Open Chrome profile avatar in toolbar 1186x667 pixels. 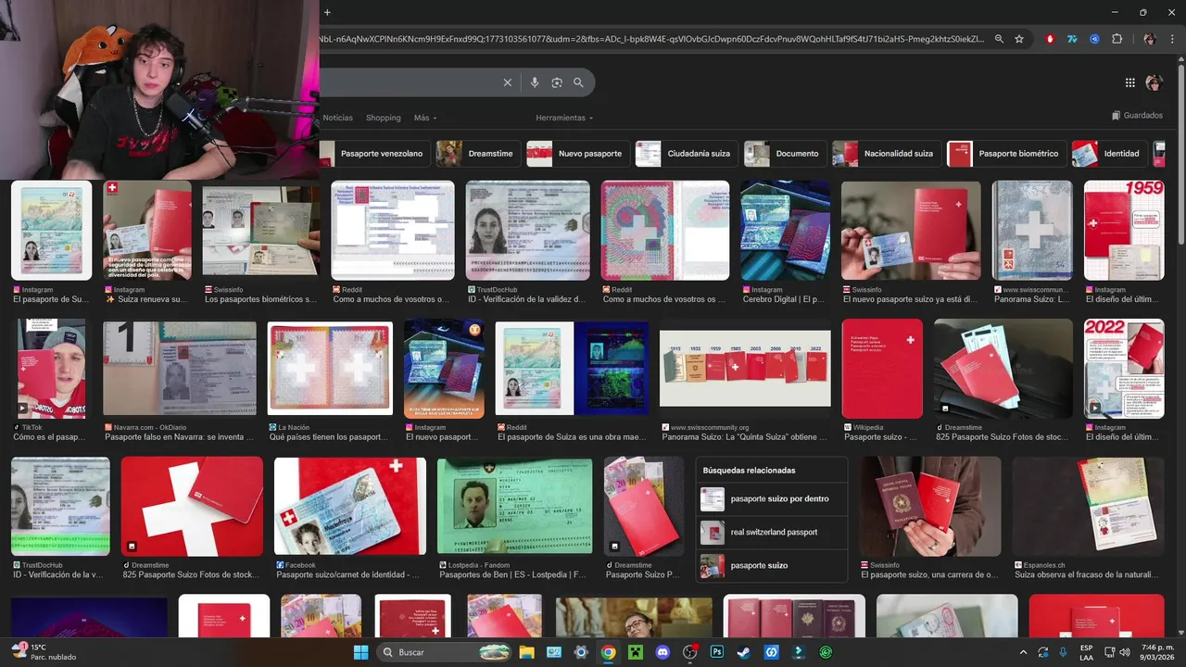pos(1150,39)
